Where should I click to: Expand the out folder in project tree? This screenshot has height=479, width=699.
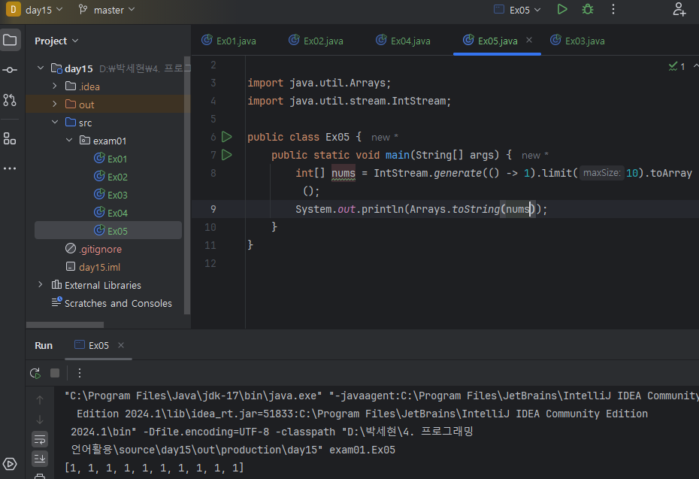click(55, 105)
